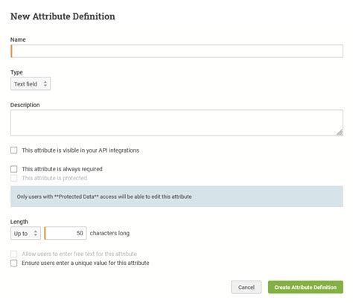Click the Protected Data info banner
The image size is (353, 303).
tap(176, 197)
